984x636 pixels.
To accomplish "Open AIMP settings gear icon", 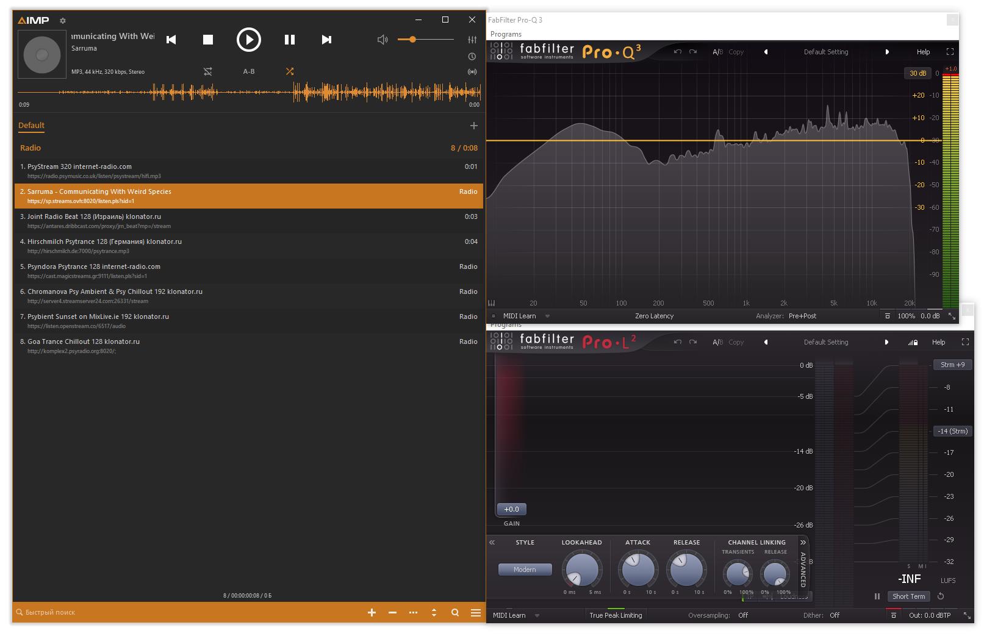I will [x=63, y=21].
